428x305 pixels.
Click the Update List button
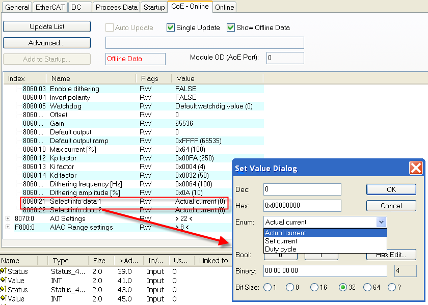click(x=47, y=26)
